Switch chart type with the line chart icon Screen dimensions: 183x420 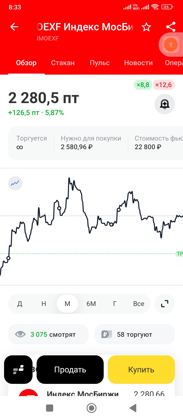click(15, 183)
